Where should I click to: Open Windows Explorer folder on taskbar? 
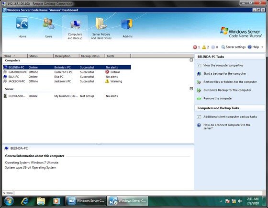(x=41, y=201)
